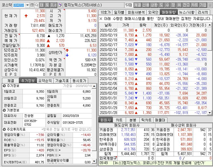Click the magnifier search icon
This screenshot has width=213, height=167.
coord(36,5)
